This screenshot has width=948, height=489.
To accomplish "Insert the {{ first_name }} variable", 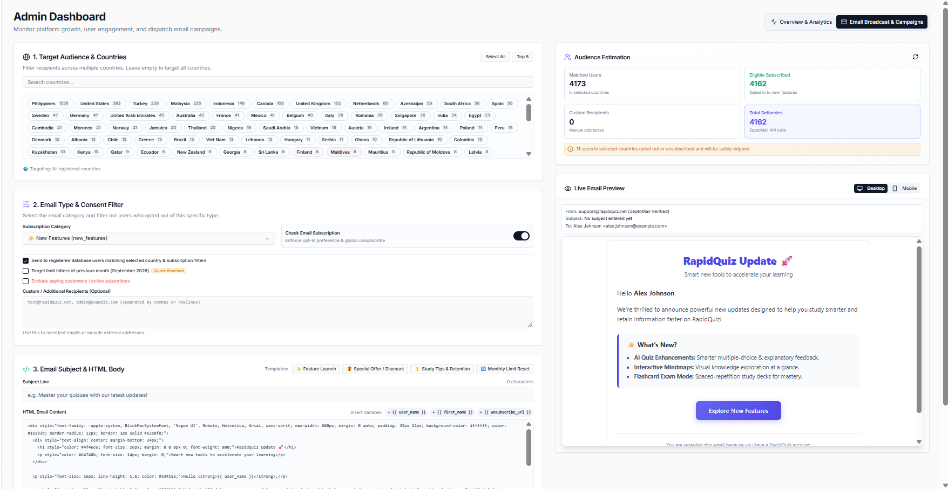I will (x=452, y=412).
